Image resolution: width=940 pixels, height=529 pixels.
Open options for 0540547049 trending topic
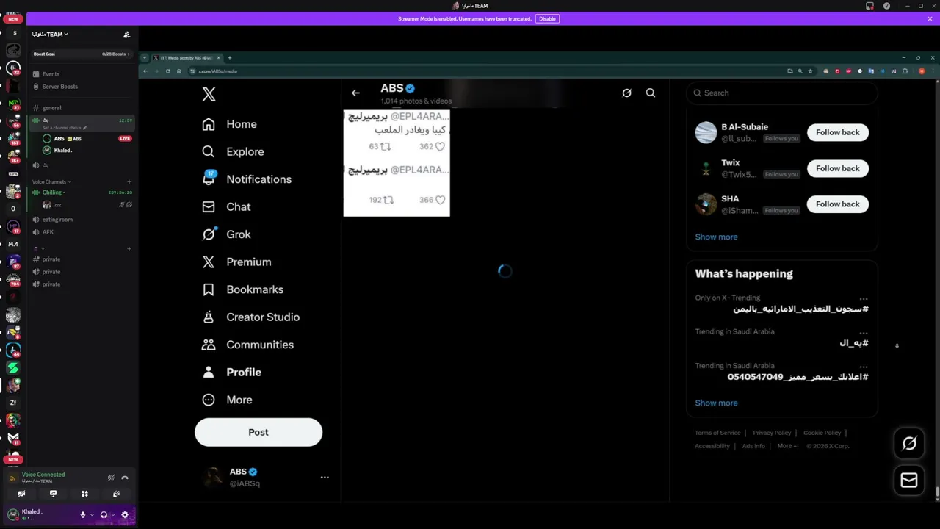point(864,366)
